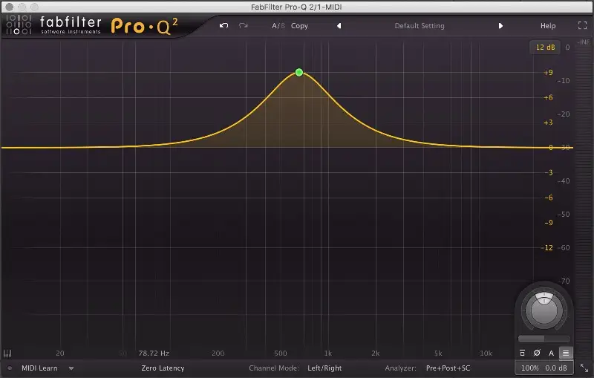Toggle the output level meter icon
594x378 pixels.
tap(566, 353)
